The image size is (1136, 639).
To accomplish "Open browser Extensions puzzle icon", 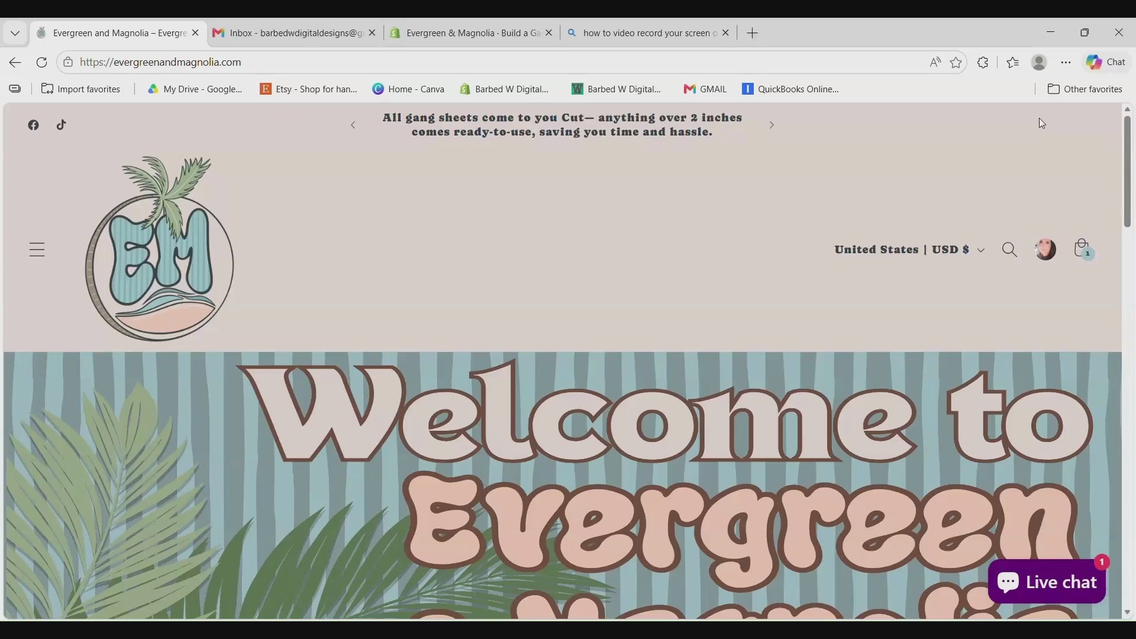I will click(x=983, y=62).
